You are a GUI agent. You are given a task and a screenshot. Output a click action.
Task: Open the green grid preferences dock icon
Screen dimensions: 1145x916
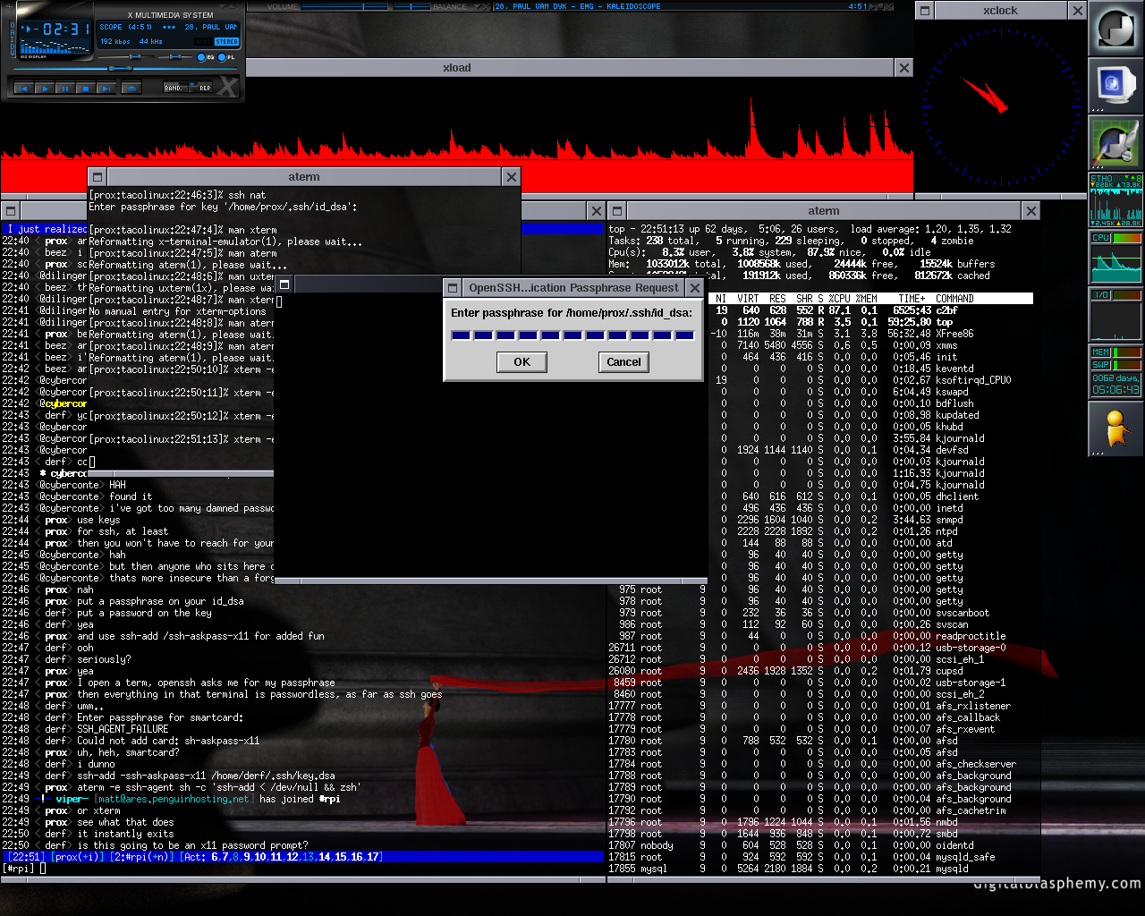(x=1115, y=143)
